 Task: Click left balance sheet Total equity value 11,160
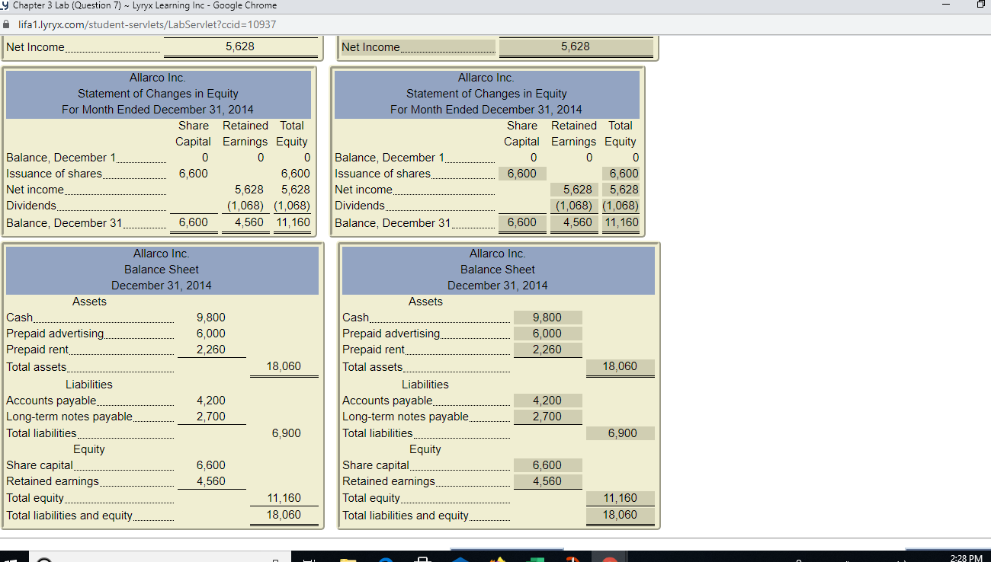[x=284, y=498]
